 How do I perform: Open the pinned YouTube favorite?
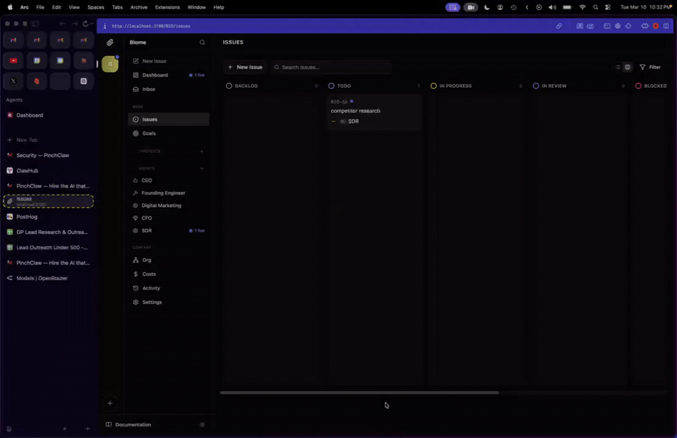click(13, 61)
